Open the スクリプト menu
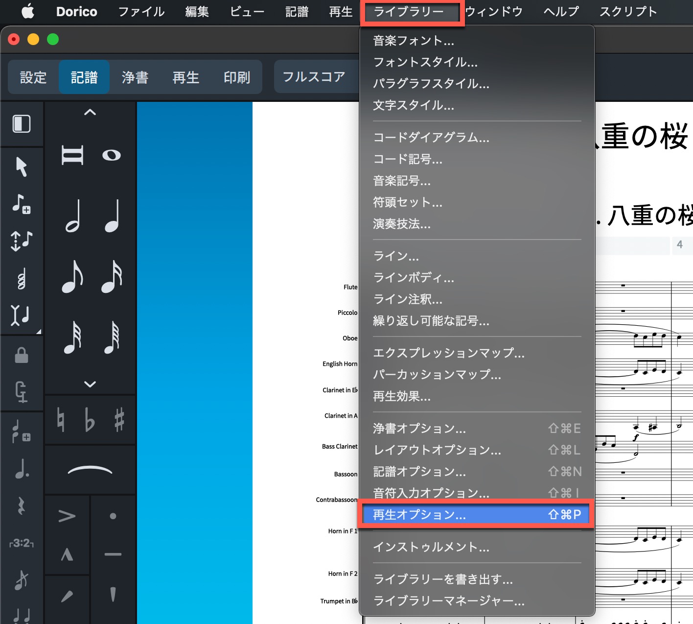This screenshot has height=624, width=693. (x=628, y=11)
